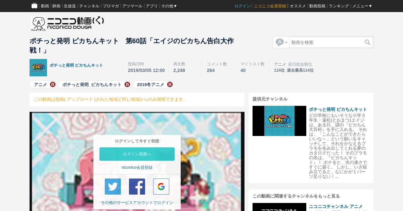Open ニコニコチャンネル アニメ link
The height and width of the screenshot is (211, 403).
point(336,206)
